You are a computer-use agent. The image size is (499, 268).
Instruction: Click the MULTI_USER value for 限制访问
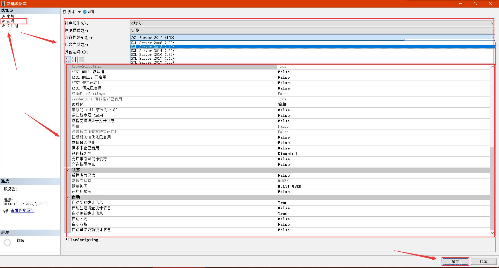pos(290,187)
